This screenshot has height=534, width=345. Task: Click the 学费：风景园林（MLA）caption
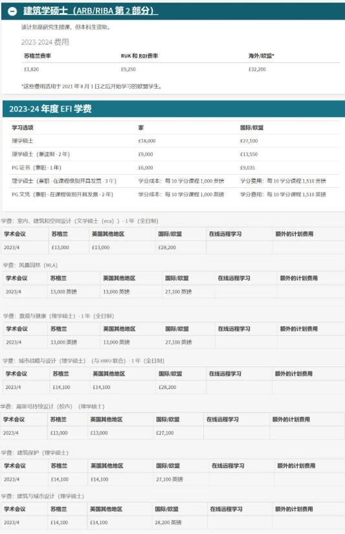(x=30, y=265)
